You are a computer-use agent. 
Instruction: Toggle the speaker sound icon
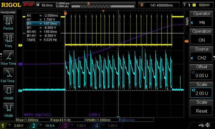point(208,125)
